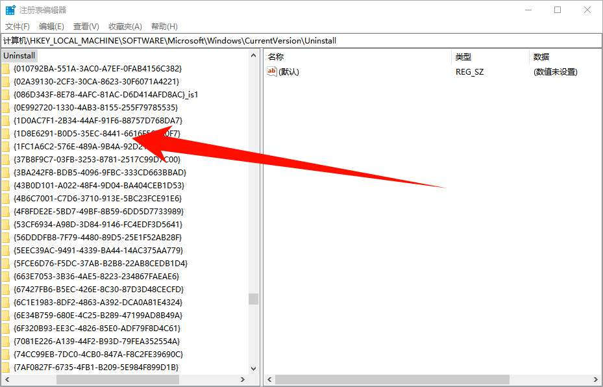Select key name {5EEC39AC-9491-4339-BA44-14AC375AA779}

point(99,251)
